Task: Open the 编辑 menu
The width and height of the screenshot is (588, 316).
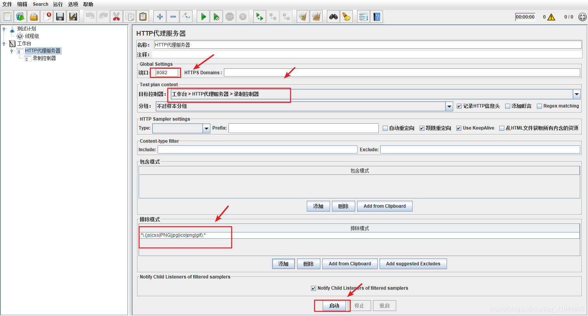Action: tap(22, 4)
